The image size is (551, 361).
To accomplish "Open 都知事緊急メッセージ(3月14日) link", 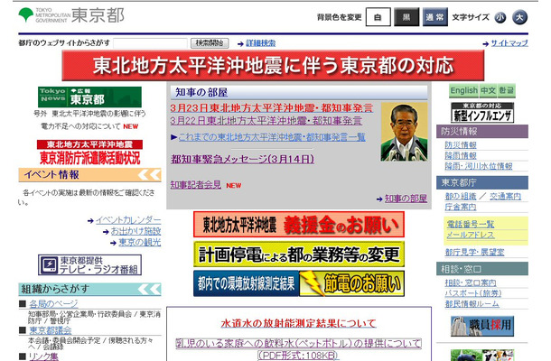I will point(242,159).
